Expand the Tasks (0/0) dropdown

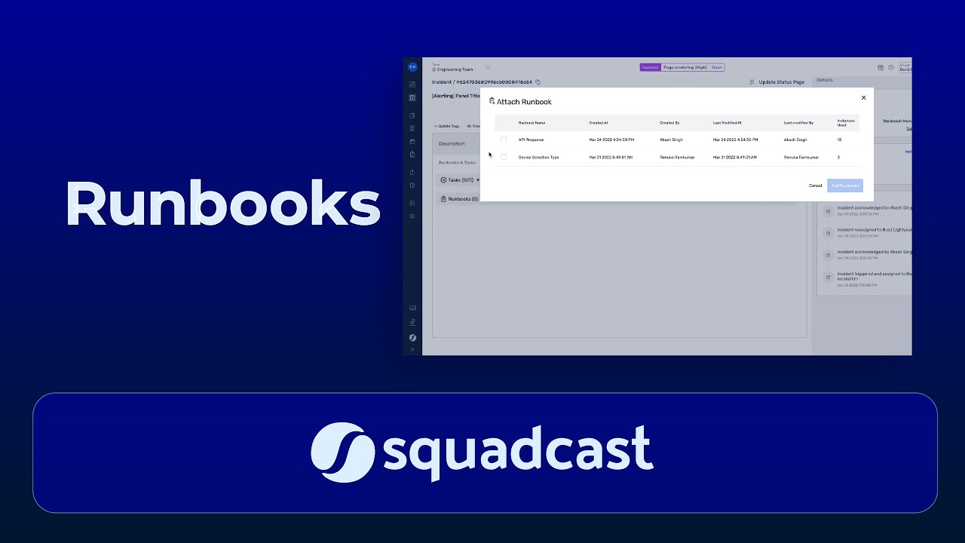460,180
